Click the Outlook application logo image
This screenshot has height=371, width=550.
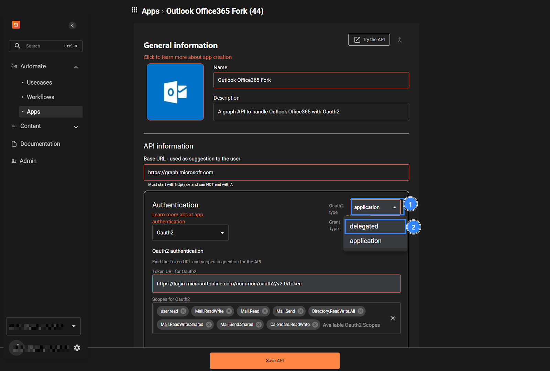pos(175,92)
